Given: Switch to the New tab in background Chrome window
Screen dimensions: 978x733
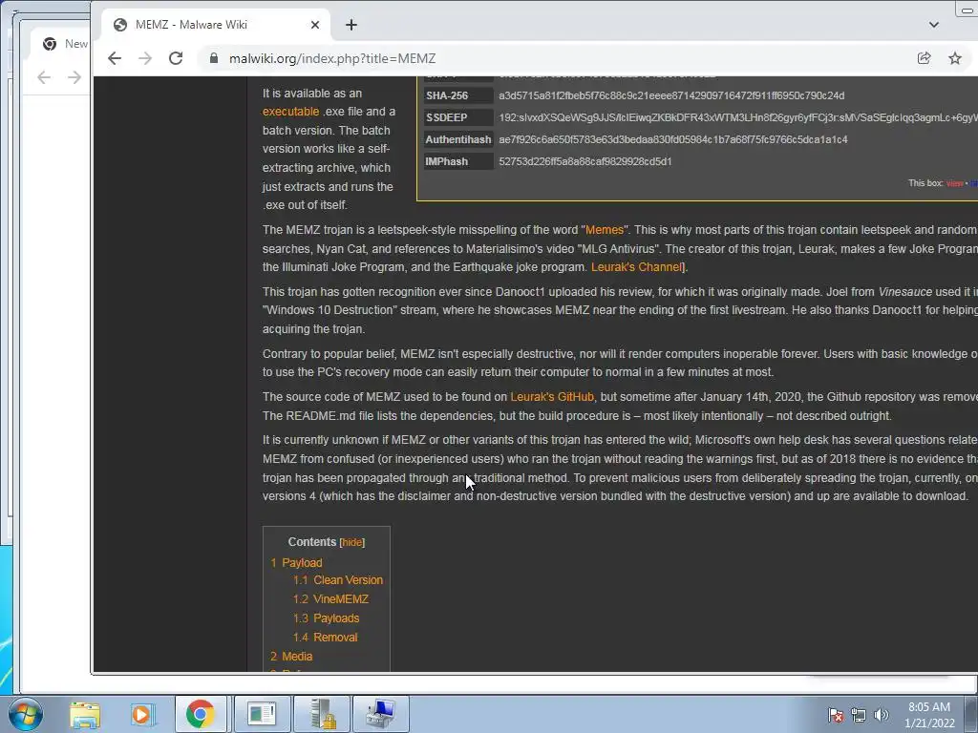Looking at the screenshot, I should (62, 44).
